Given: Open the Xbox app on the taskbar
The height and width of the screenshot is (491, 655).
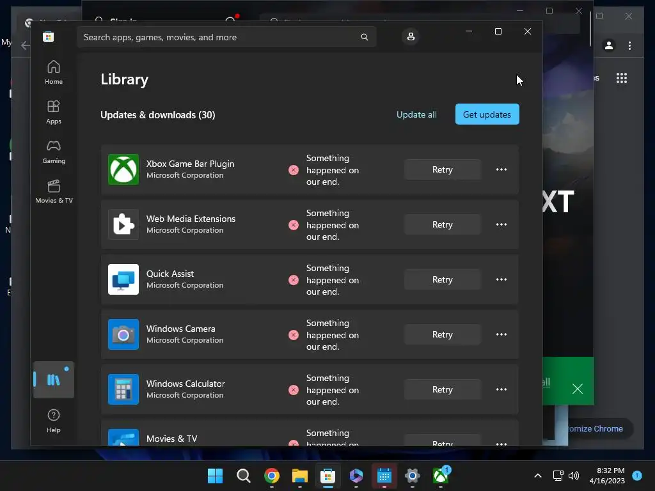Looking at the screenshot, I should [x=441, y=476].
